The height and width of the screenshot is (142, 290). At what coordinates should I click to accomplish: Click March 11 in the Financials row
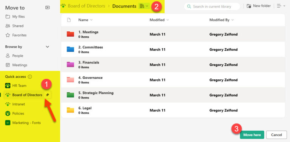[x=157, y=65]
